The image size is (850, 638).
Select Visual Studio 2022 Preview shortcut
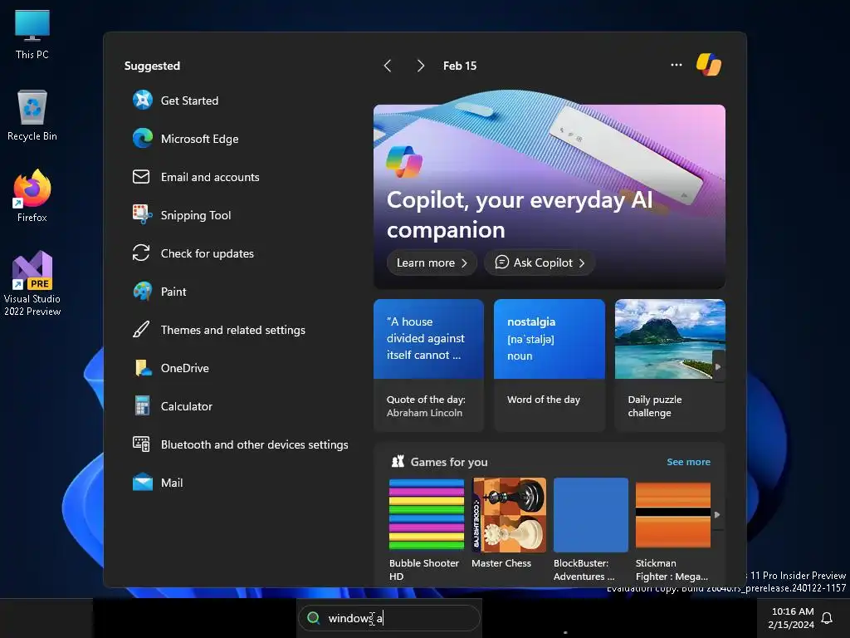point(32,283)
